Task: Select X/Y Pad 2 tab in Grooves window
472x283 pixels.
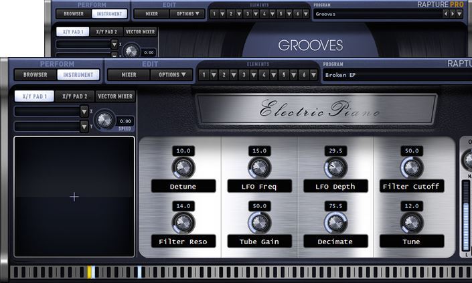Action: (x=106, y=31)
